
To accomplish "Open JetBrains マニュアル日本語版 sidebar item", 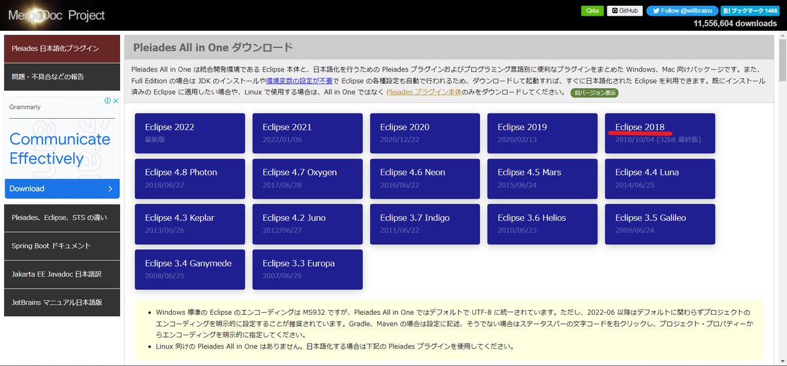I will (x=62, y=302).
